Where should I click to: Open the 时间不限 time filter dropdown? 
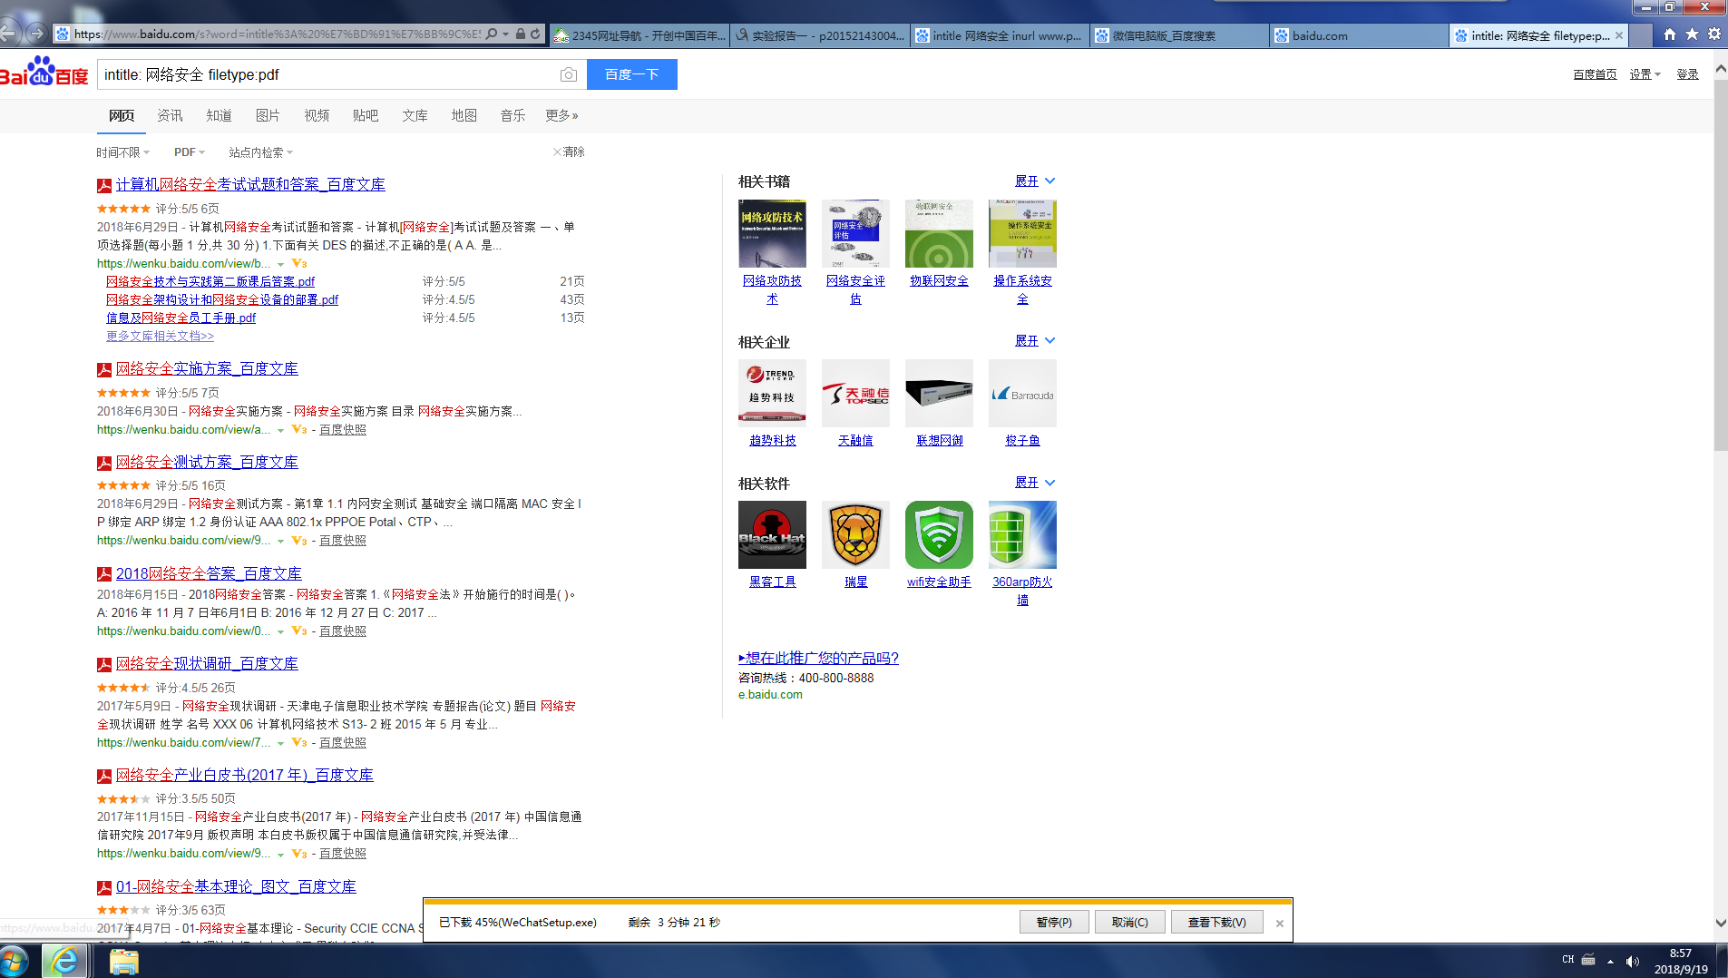[123, 152]
